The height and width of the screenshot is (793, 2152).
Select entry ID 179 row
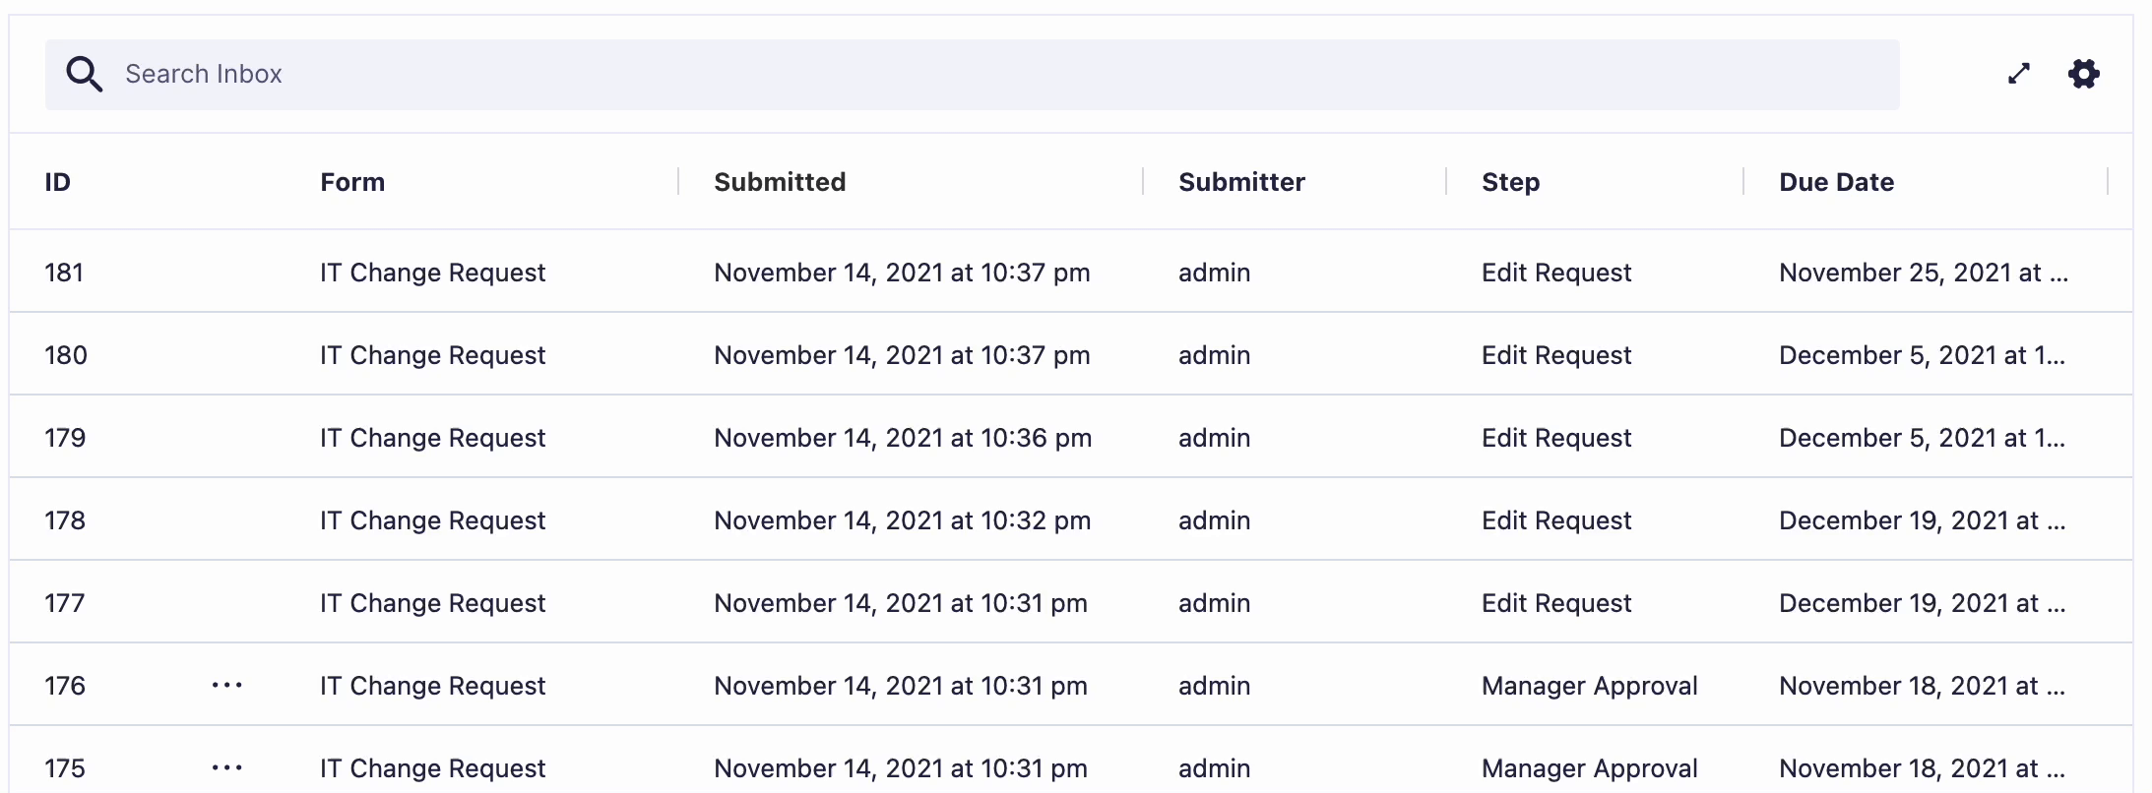[65, 438]
